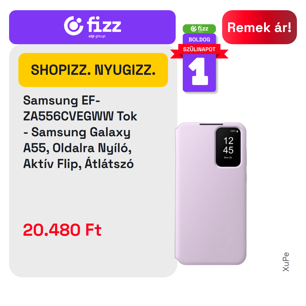This screenshot has width=306, height=306.
Task: Click the Mon 28 date on the case display
Action: click(x=228, y=158)
